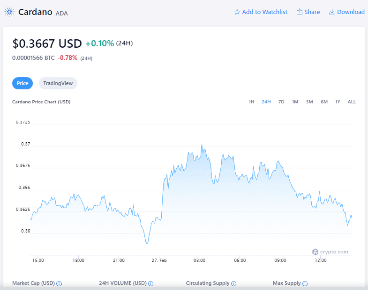Click the Circulating Supply label
This screenshot has height=290, width=368.
click(208, 283)
